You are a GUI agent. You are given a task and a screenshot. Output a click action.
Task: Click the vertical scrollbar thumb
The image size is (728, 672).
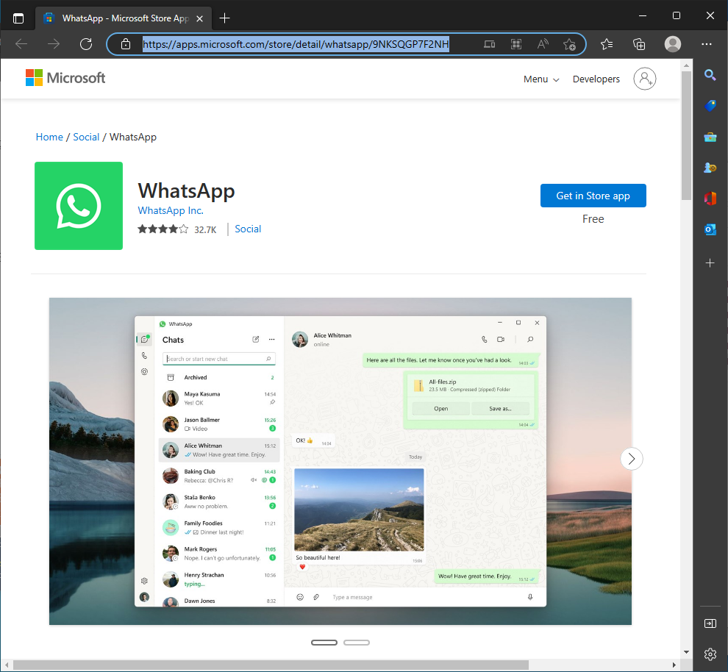pos(687,135)
